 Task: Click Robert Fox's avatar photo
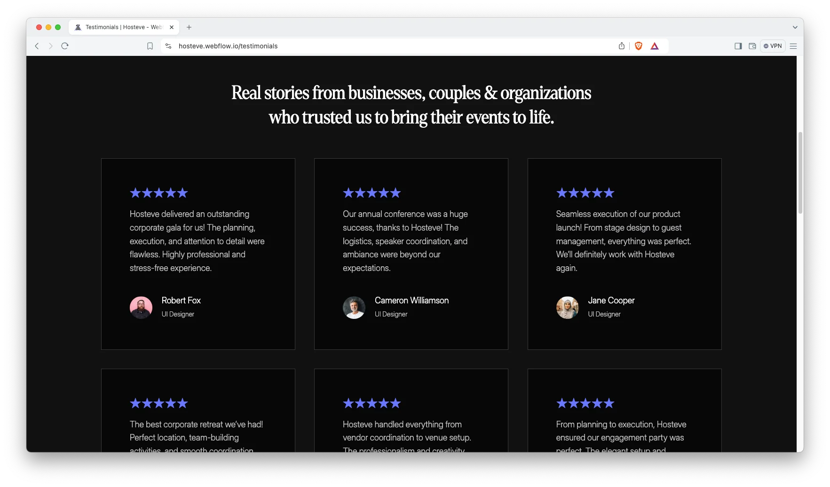coord(141,308)
